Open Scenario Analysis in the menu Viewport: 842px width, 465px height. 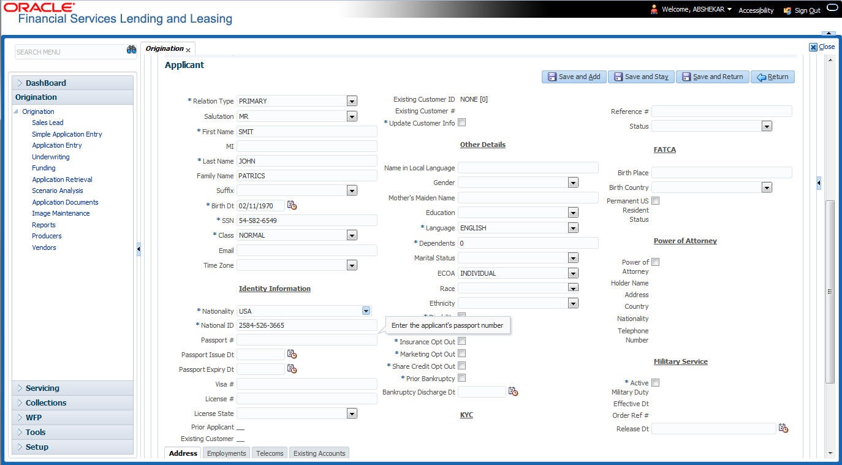tap(58, 191)
